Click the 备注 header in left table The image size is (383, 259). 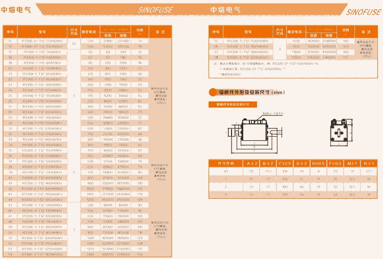pyautogui.click(x=161, y=32)
